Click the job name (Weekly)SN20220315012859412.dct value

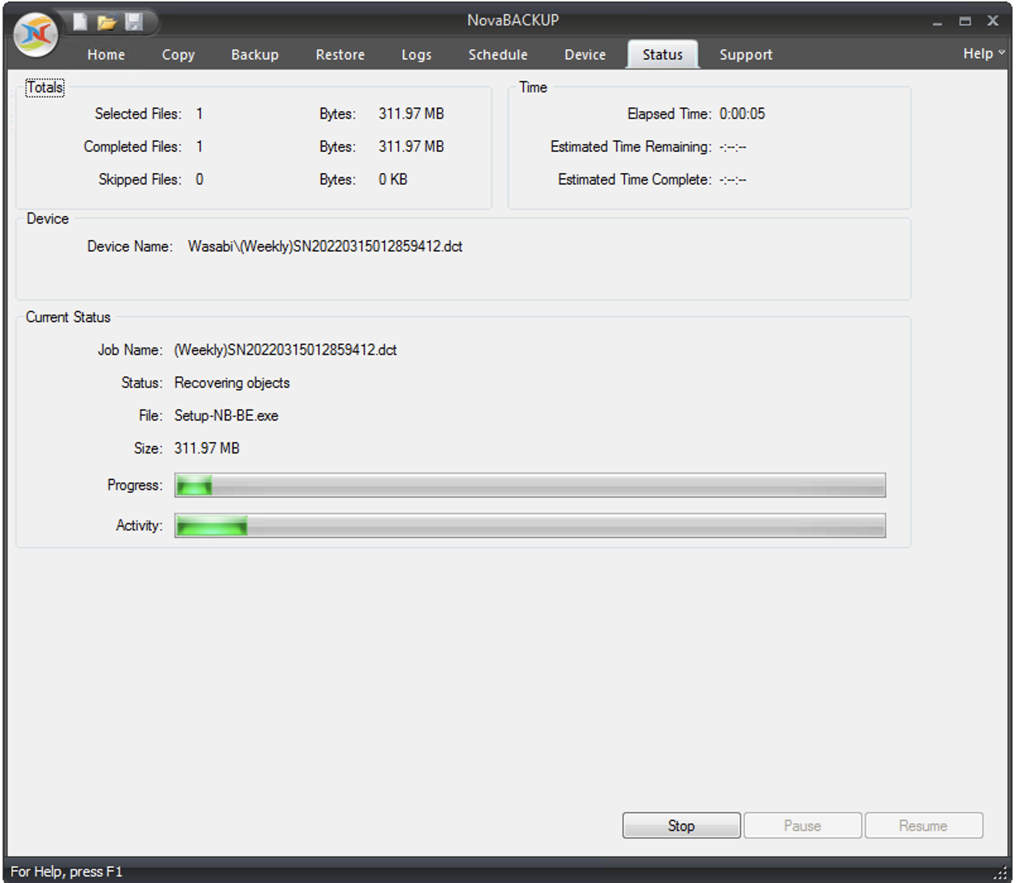pyautogui.click(x=285, y=350)
